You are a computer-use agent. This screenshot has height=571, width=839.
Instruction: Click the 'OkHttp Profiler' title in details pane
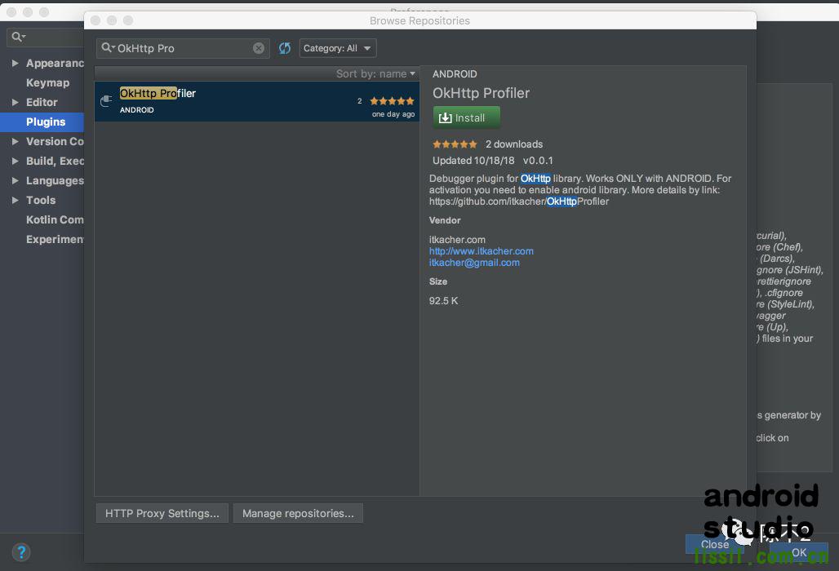(481, 93)
